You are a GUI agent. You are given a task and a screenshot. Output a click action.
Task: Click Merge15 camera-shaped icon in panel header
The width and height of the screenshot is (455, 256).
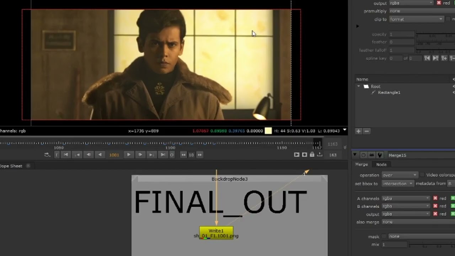pos(371,155)
